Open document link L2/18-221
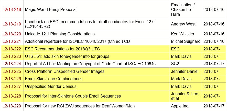This screenshot has height=111, width=227. tap(12, 41)
